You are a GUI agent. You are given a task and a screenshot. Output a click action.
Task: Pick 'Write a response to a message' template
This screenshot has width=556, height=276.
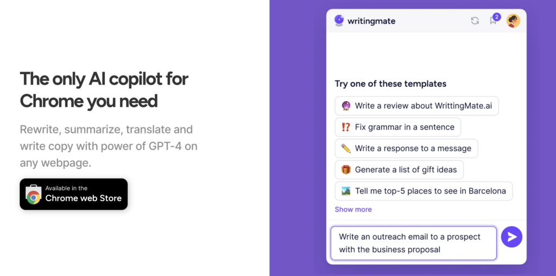[x=406, y=148]
